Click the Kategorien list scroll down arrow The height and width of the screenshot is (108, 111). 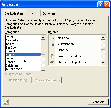(x=43, y=68)
